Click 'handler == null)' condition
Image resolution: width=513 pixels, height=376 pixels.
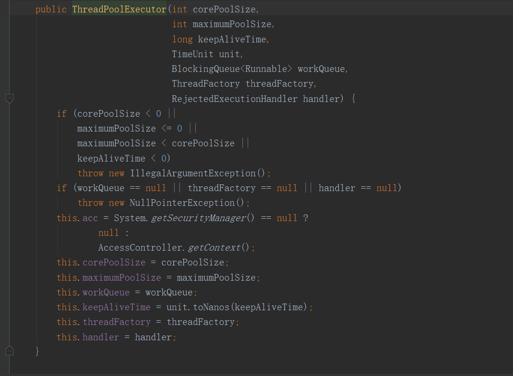click(360, 188)
